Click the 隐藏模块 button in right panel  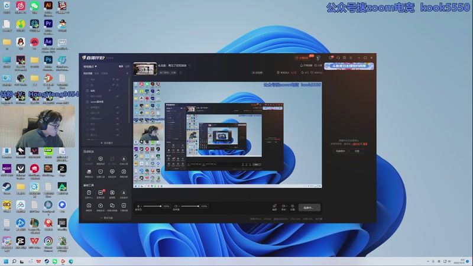tap(341, 151)
